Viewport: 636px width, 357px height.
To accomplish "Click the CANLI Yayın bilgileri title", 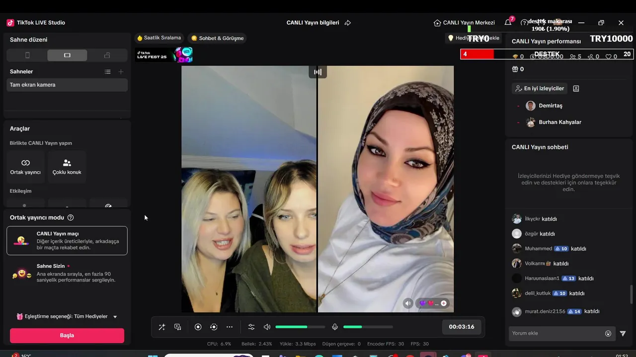I will 313,23.
